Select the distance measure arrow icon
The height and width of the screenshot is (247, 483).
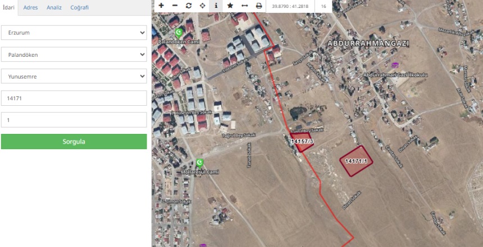(244, 6)
